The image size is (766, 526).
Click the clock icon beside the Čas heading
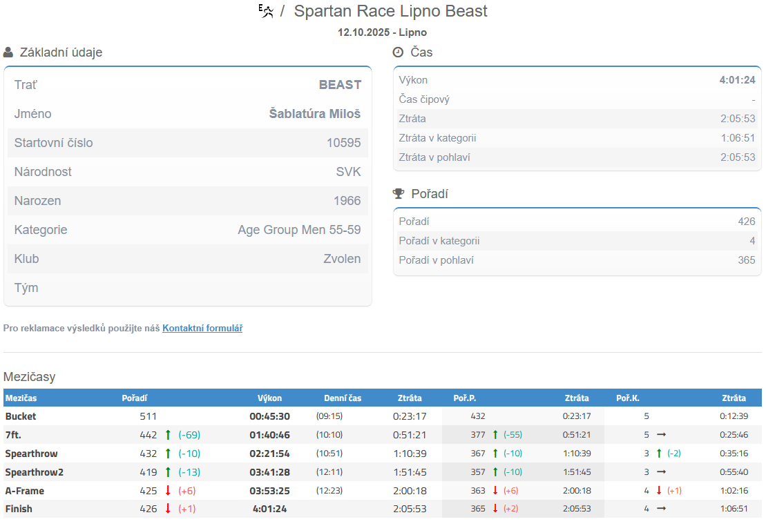click(x=398, y=52)
